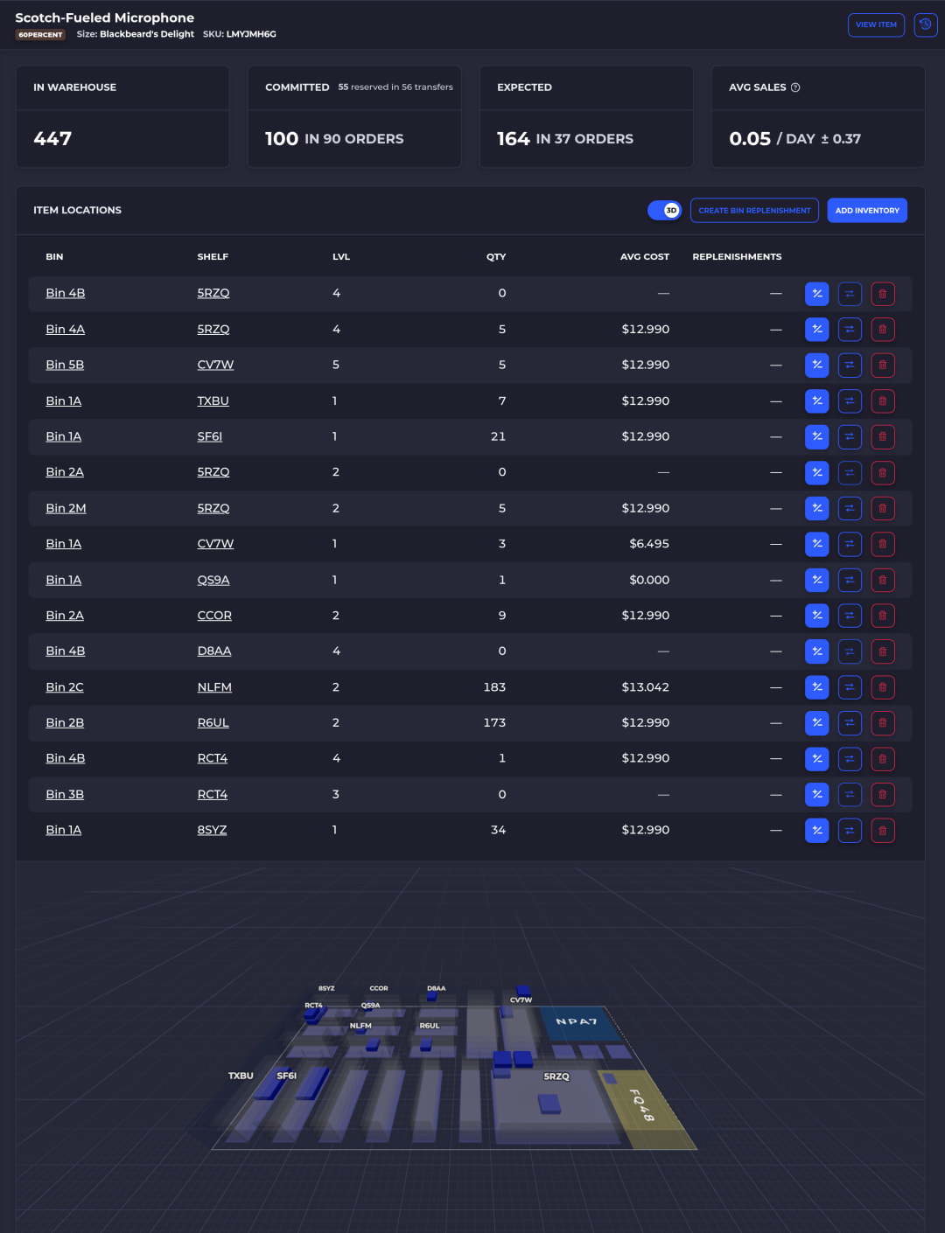Click the AVG COST column header

point(645,257)
